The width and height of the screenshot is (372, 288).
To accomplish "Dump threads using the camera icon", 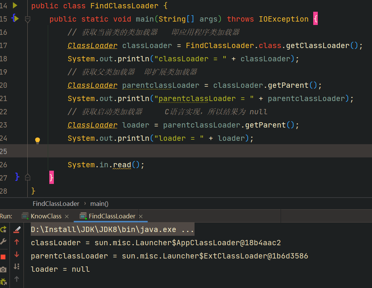I will (3, 269).
